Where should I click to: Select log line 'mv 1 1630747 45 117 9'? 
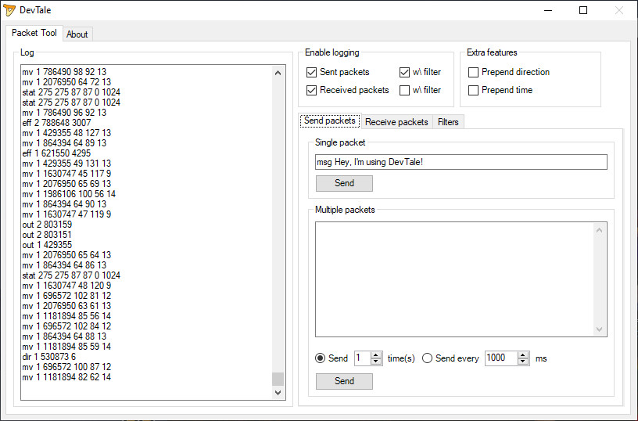point(66,174)
